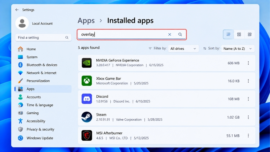This screenshot has width=270, height=152.
Task: Open Accessibility settings
Action: coord(43,121)
